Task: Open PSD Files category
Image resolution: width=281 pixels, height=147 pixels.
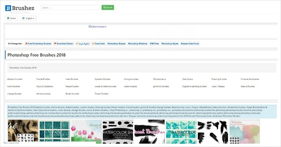Action: [155, 44]
